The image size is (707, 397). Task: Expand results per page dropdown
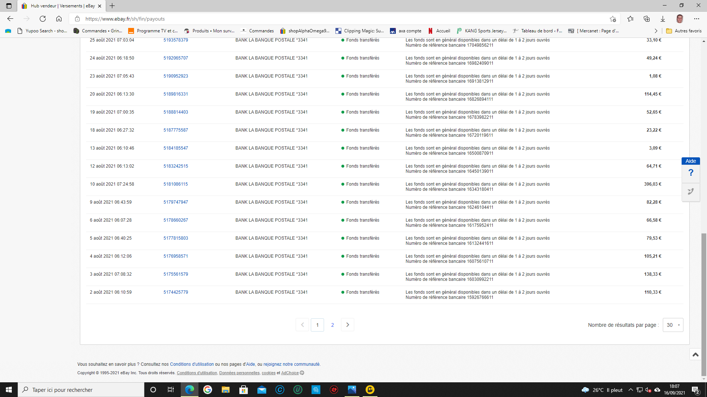click(673, 325)
